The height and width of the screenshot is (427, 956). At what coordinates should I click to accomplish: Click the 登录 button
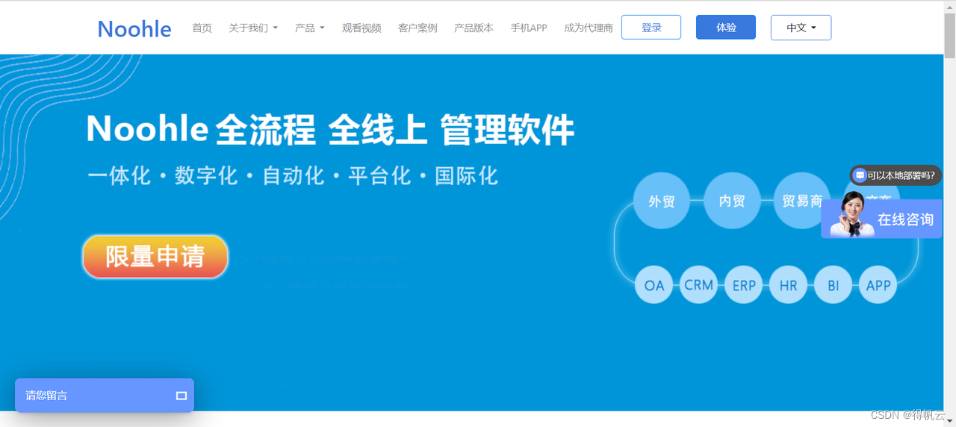(x=651, y=28)
